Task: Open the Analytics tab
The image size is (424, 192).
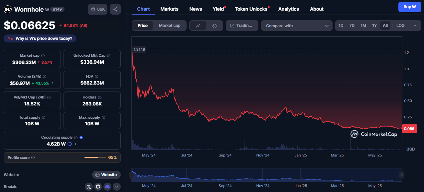Action: tap(289, 9)
